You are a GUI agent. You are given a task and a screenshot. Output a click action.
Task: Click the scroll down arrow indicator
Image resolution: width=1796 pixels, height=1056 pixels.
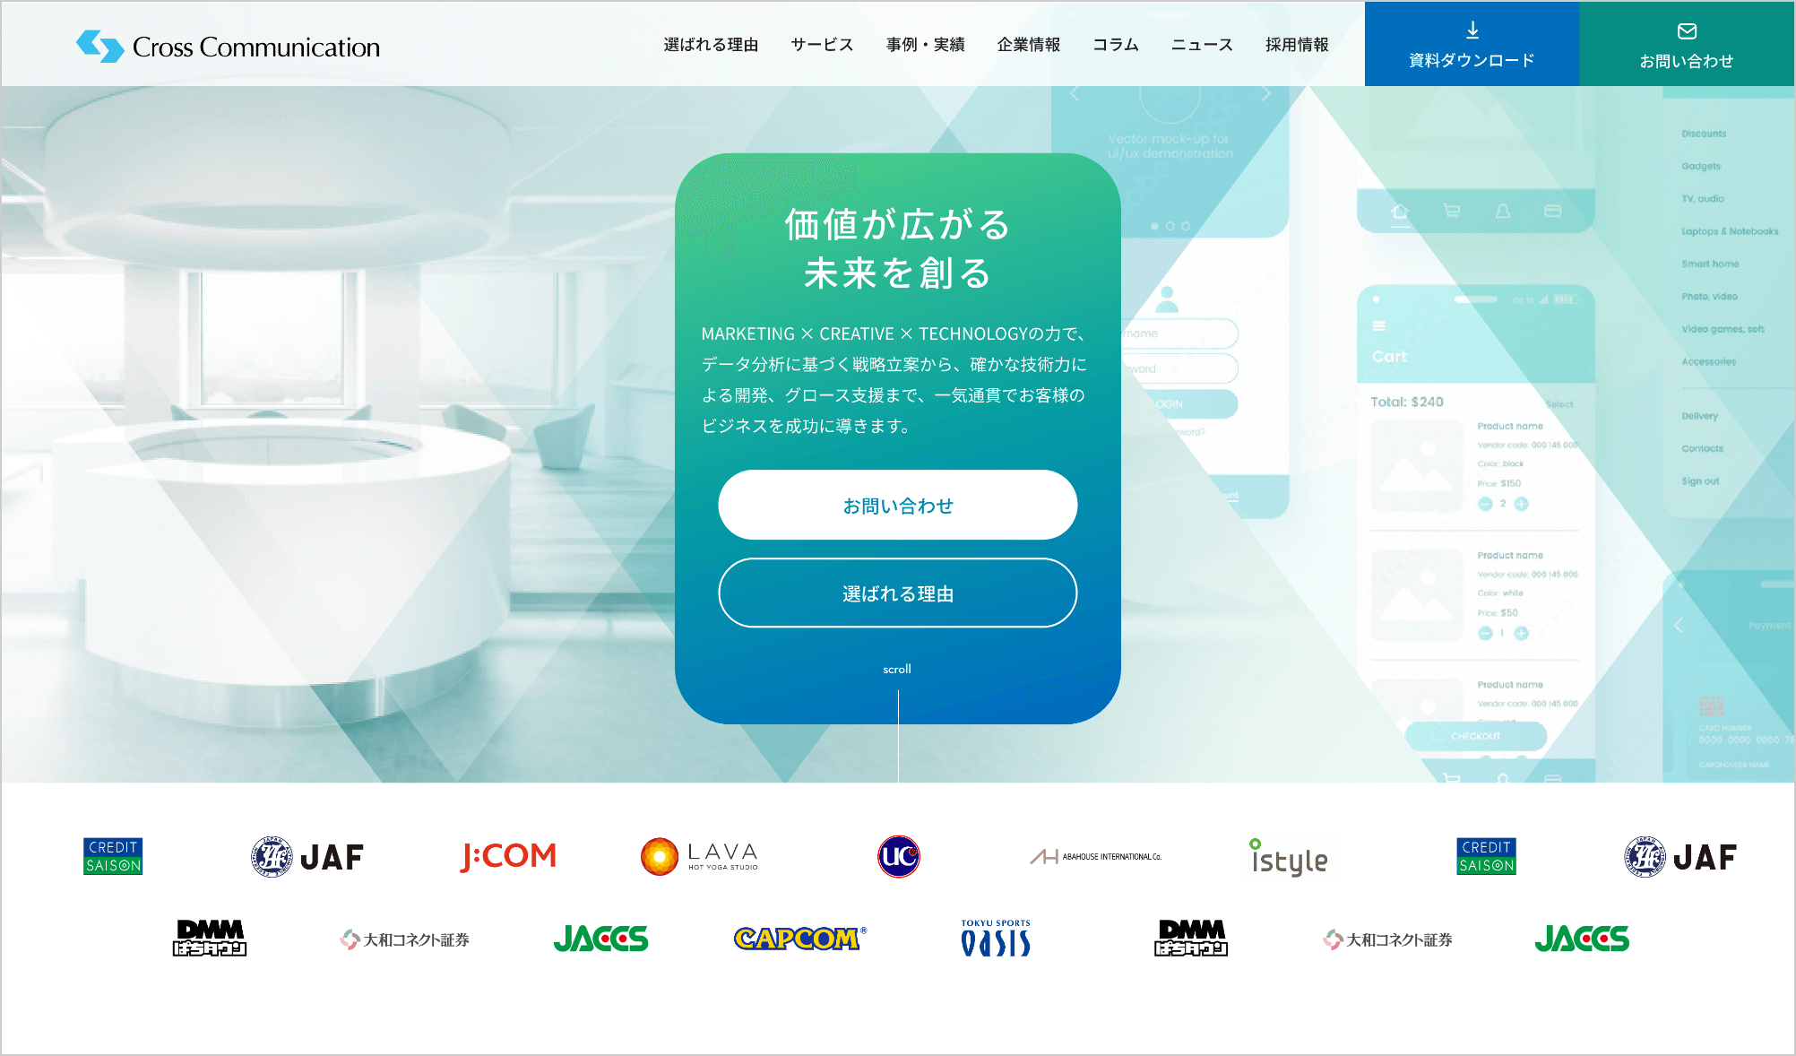tap(897, 699)
